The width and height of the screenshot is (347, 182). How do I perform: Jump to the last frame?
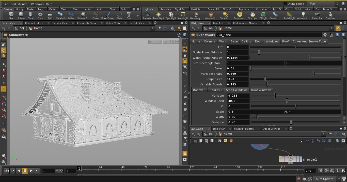[x=37, y=171]
